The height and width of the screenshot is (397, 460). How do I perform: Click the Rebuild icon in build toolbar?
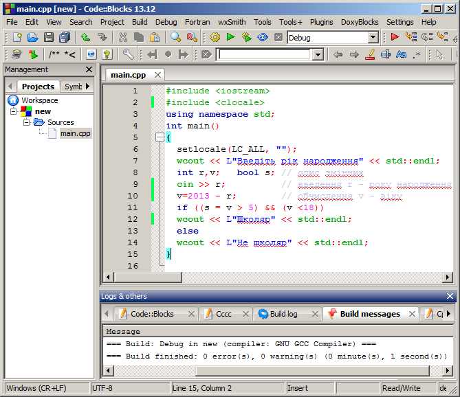coord(262,38)
